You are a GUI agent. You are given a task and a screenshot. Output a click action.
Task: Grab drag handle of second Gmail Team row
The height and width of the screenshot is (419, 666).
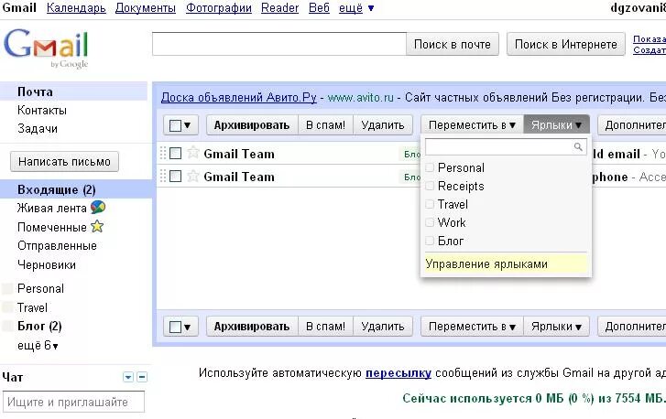coord(163,176)
